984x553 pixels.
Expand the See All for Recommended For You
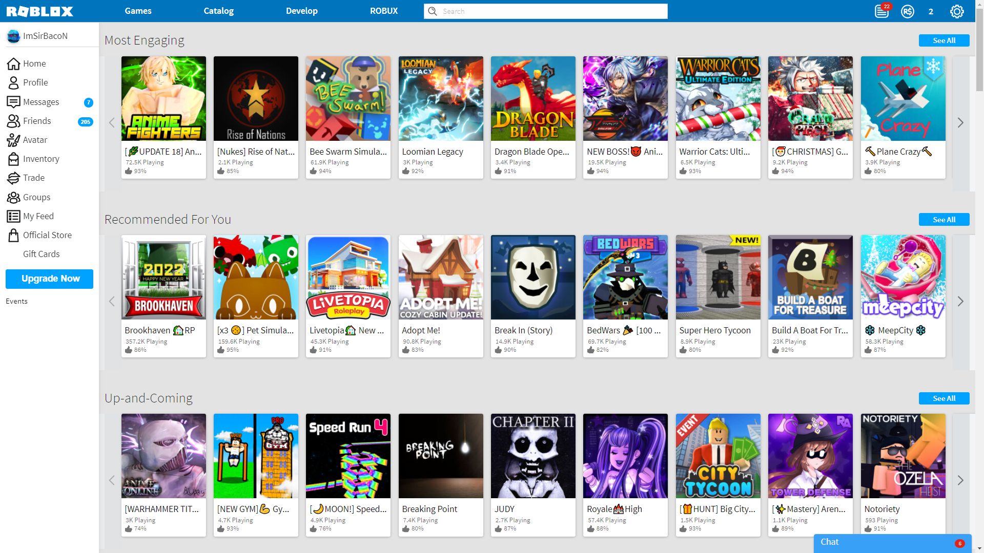click(x=944, y=220)
